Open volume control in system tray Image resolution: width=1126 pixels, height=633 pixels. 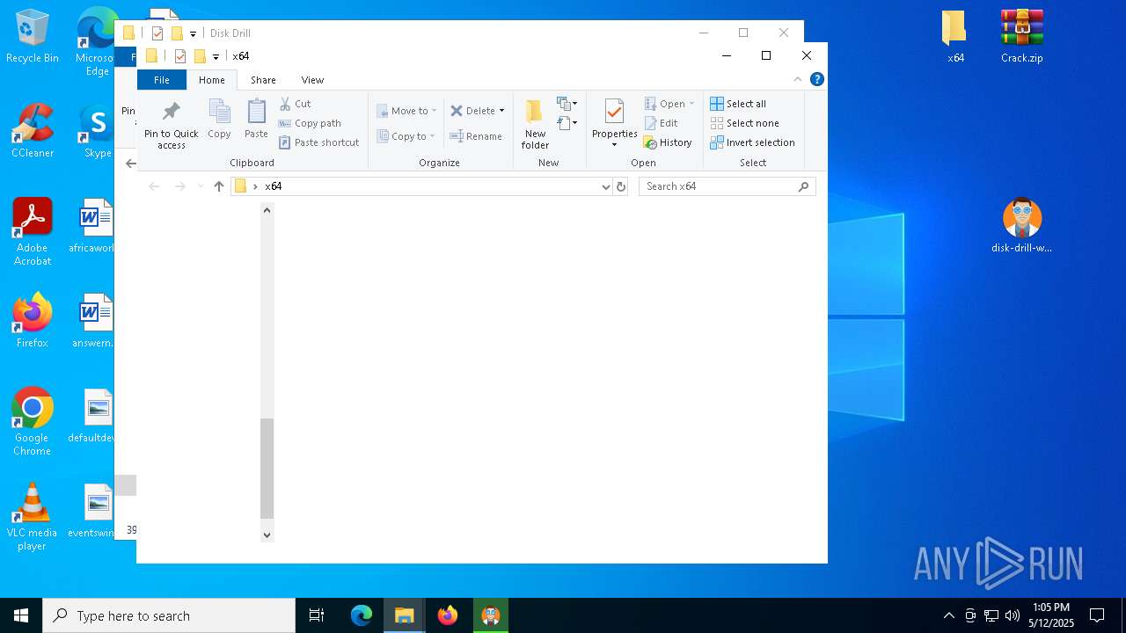pos(1012,615)
